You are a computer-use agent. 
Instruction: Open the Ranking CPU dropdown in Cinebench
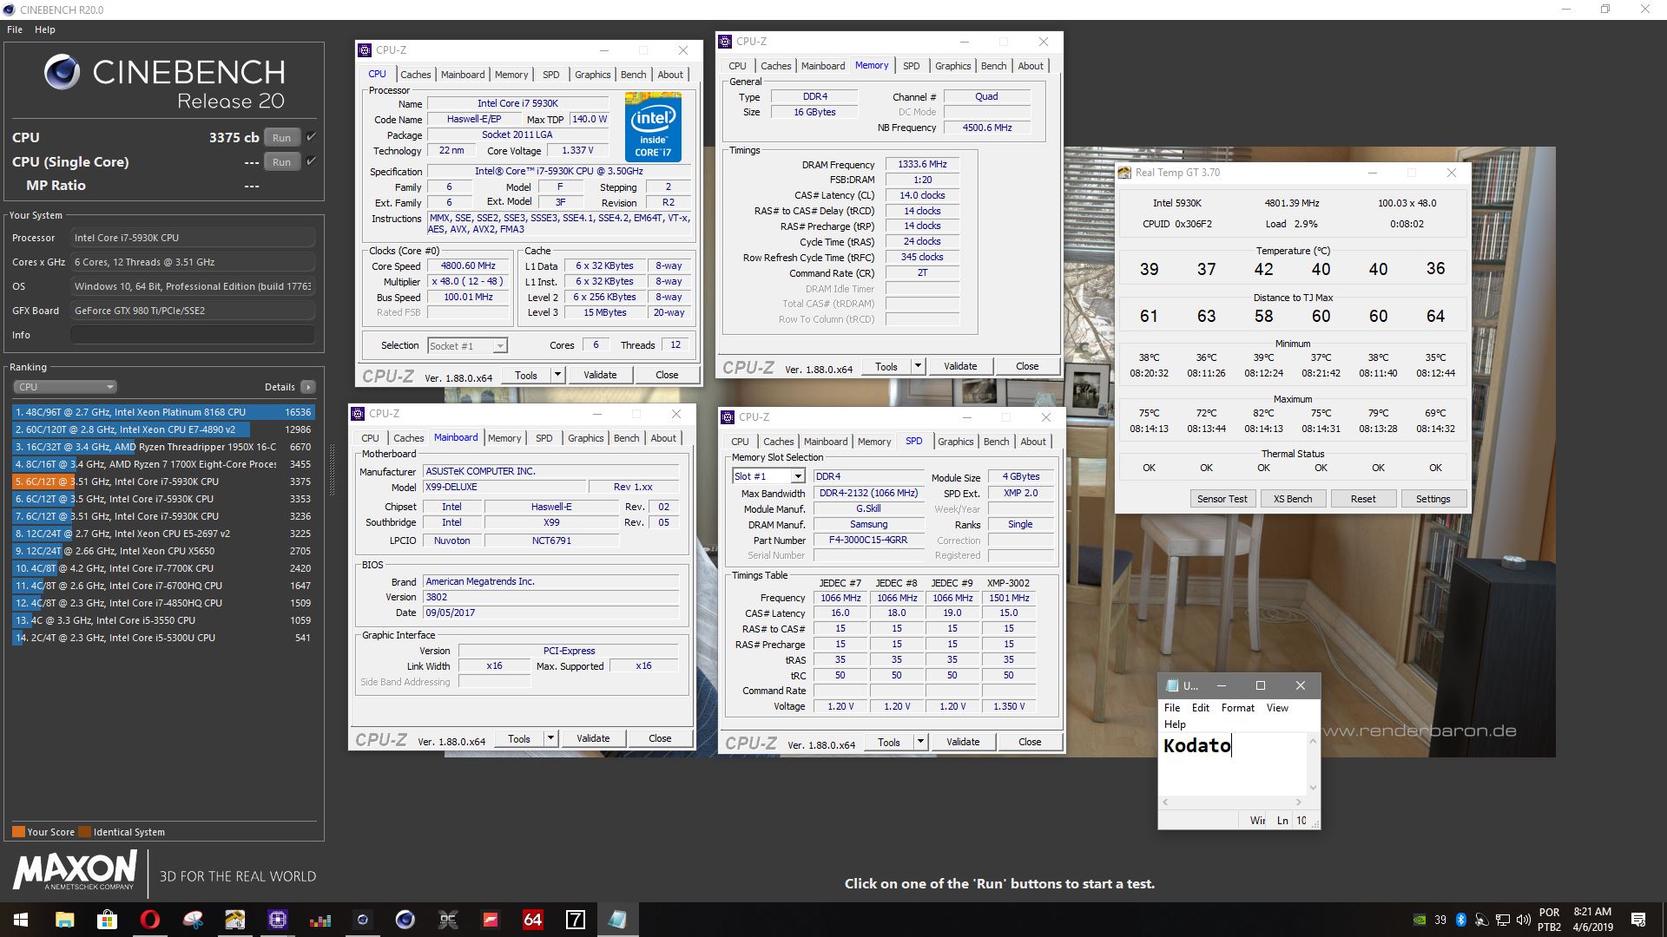[64, 387]
